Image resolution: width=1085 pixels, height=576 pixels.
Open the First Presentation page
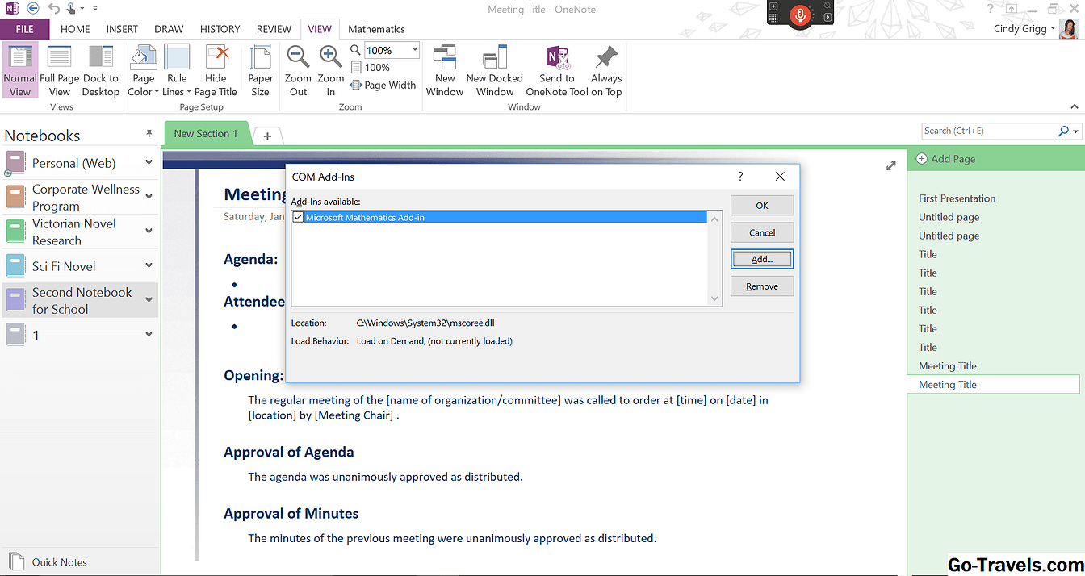click(x=957, y=198)
